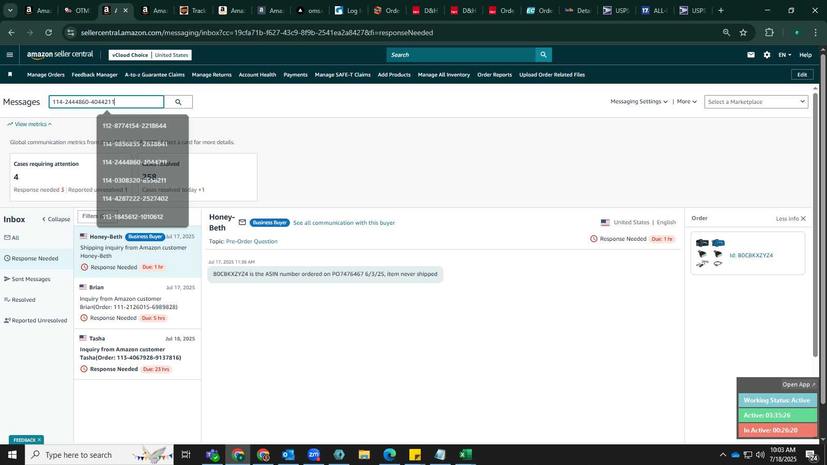Open the mail envelope icon in header
827x465 pixels.
(x=751, y=55)
